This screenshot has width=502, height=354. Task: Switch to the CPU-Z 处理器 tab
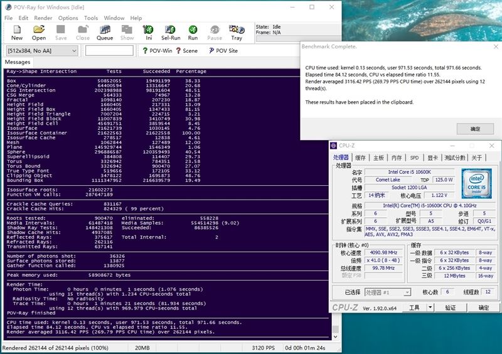coord(341,158)
